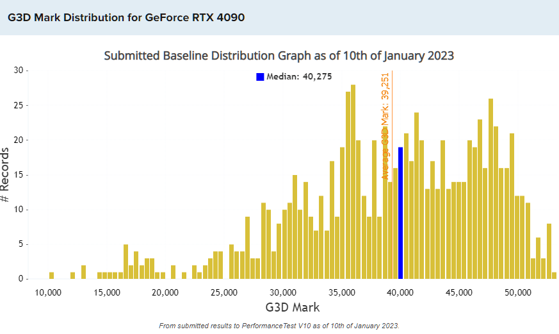Click the "45,000" x-axis label
The height and width of the screenshot is (334, 559).
pos(459,292)
